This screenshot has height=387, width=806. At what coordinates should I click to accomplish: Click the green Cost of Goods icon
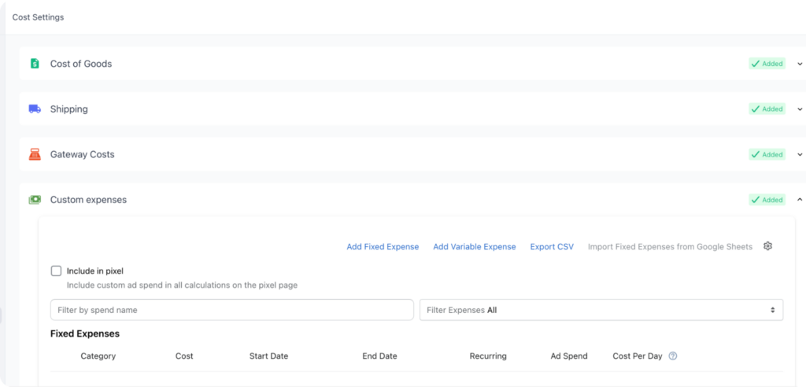coord(35,64)
